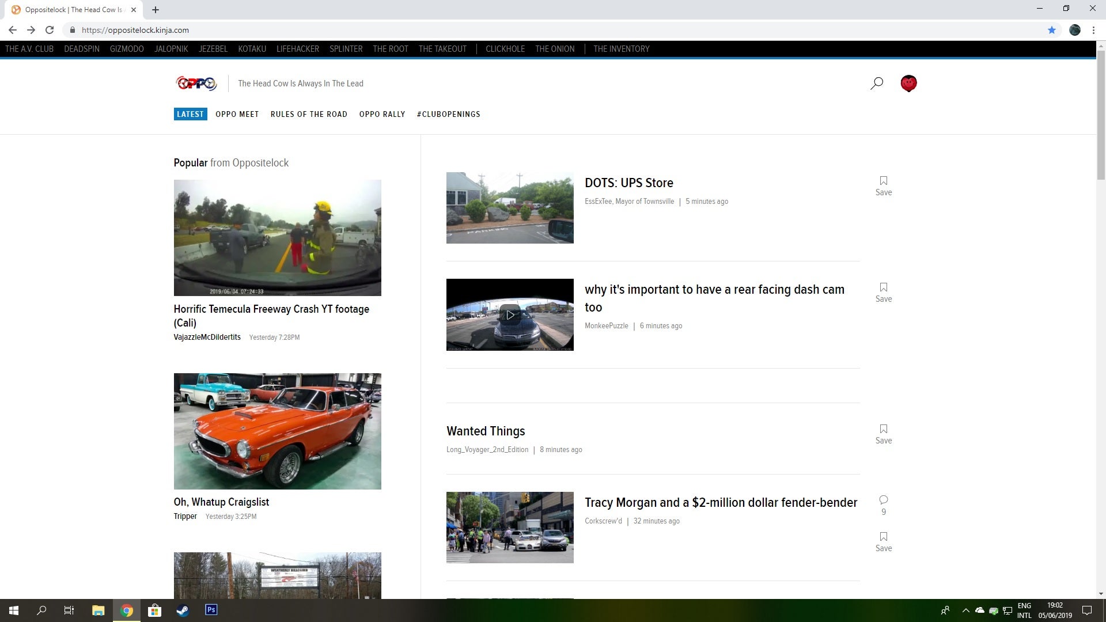The height and width of the screenshot is (622, 1106).
Task: Select the LATEST tab
Action: 190,114
